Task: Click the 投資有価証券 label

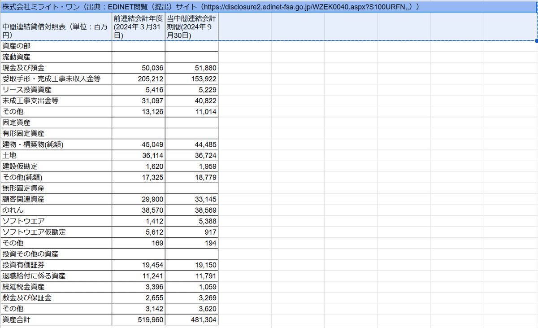Action: pos(56,265)
